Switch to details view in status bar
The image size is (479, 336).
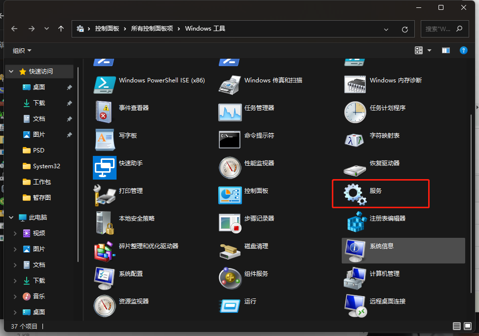[457, 326]
